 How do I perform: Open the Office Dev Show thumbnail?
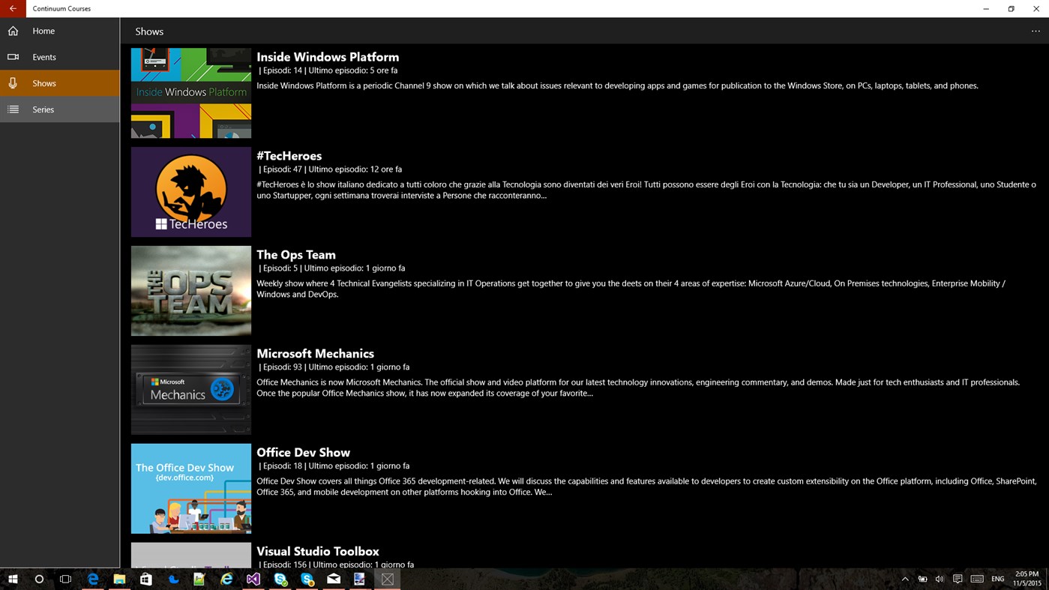191,489
